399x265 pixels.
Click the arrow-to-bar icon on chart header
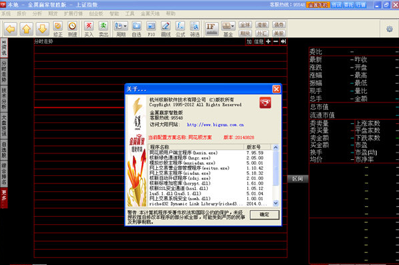click(x=283, y=41)
